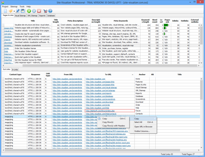Choose Copy Row(s) with Headers

tap(114, 126)
